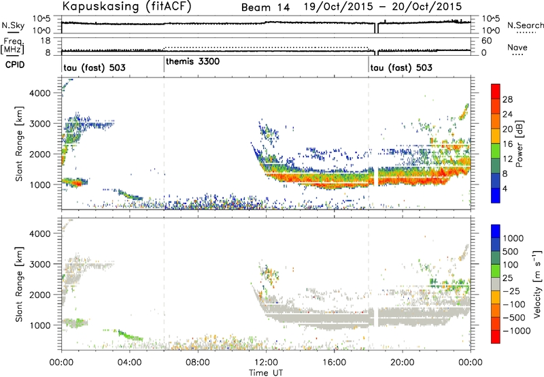This screenshot has height=377, width=544.
Task: Click the blue bottom swatch of Power colorbar
Action: pyautogui.click(x=496, y=195)
